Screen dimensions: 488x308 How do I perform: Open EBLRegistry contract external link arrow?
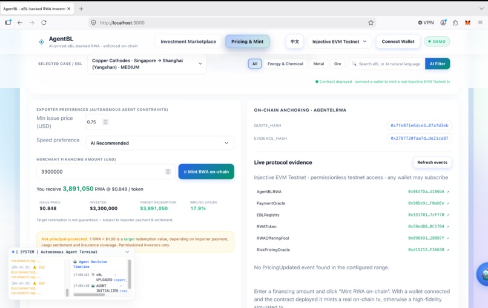[x=448, y=215]
